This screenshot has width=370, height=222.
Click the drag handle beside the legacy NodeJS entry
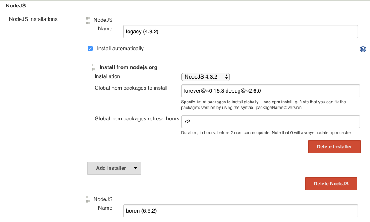coord(88,20)
